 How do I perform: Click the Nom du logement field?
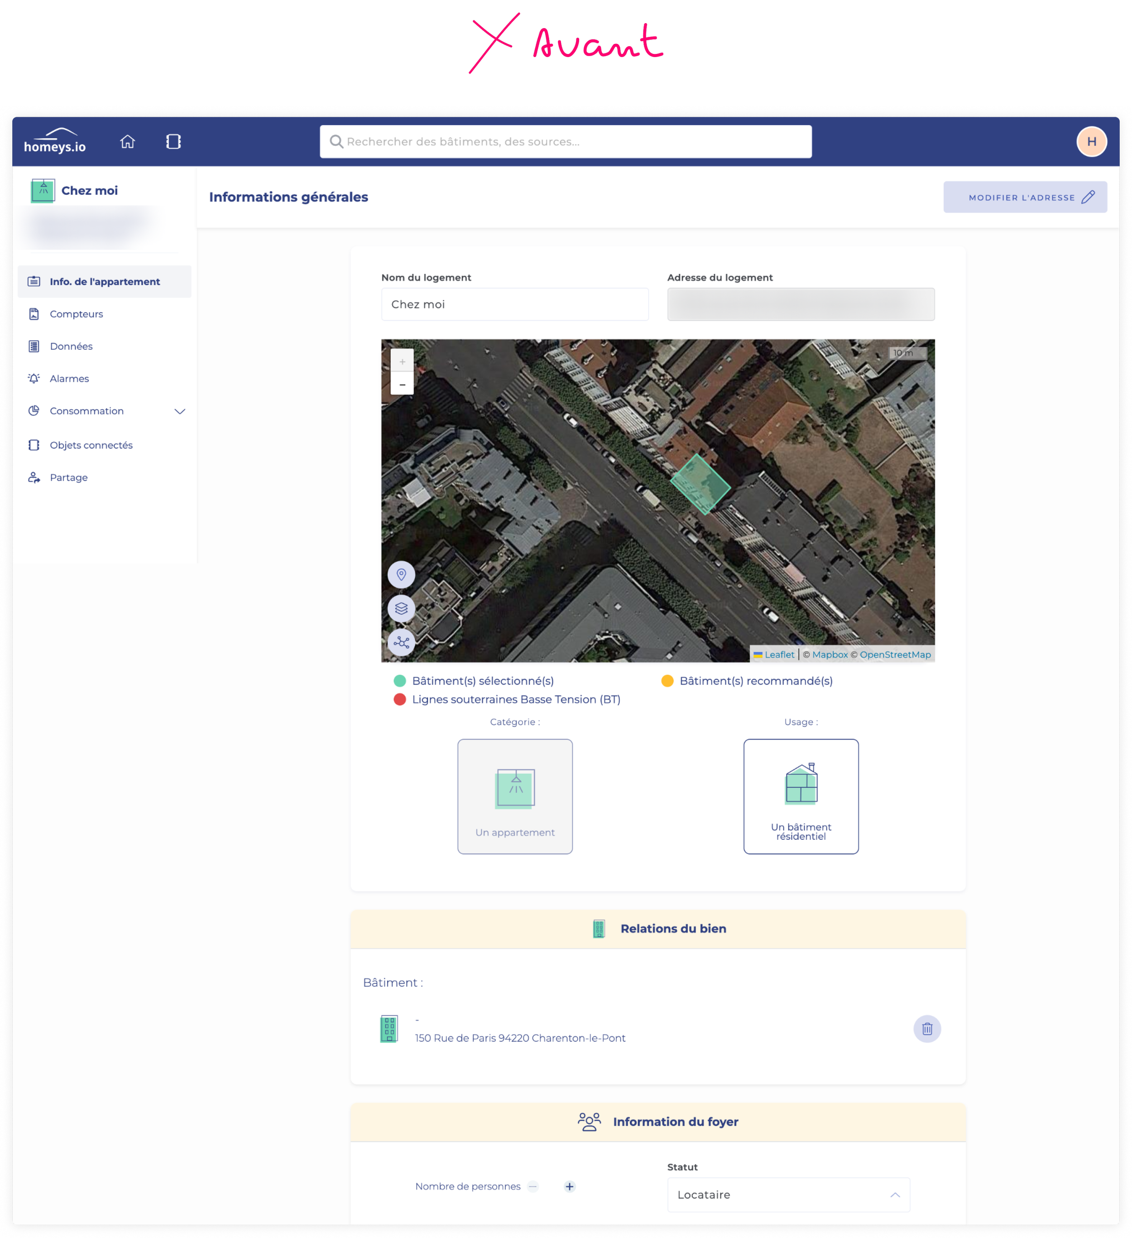pos(514,304)
